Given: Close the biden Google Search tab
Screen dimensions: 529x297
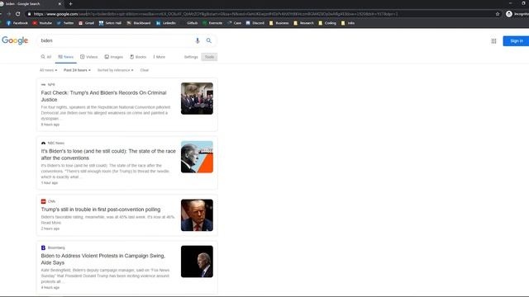Looking at the screenshot, I should [60, 3].
